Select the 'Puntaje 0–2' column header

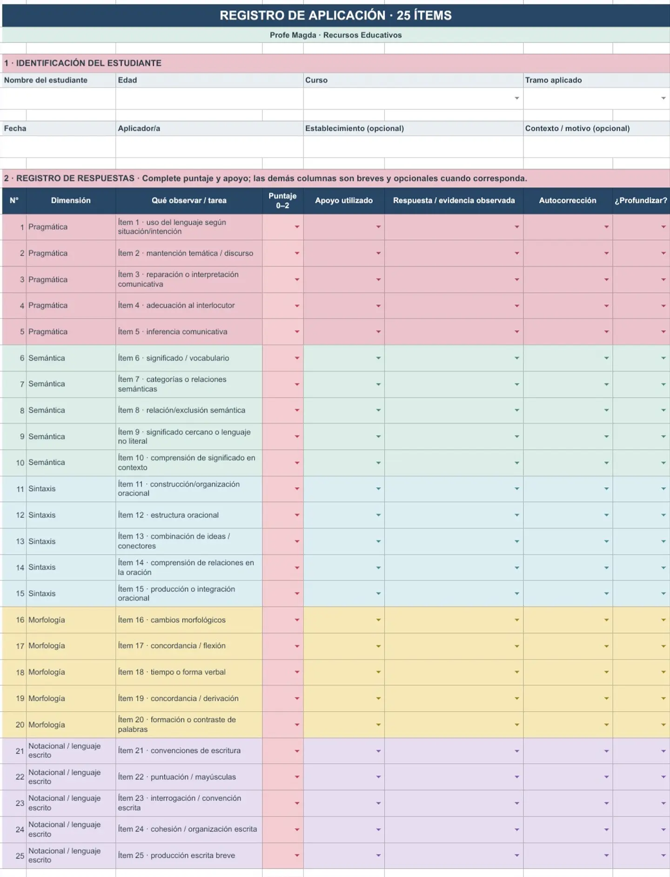point(282,201)
